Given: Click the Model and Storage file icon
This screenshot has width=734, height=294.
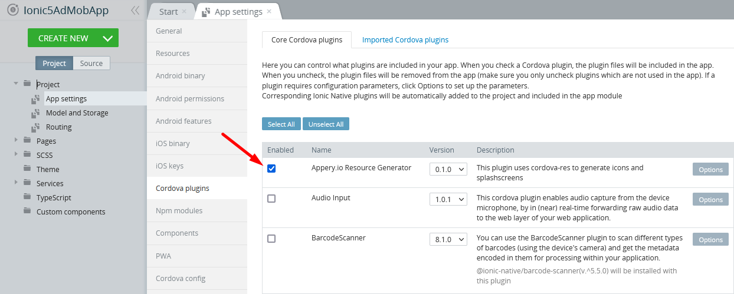Looking at the screenshot, I should pyautogui.click(x=35, y=113).
